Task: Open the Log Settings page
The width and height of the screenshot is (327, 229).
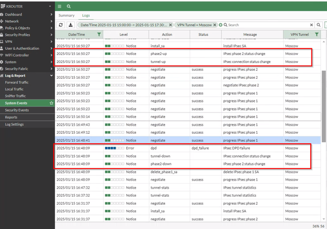Action: [14, 124]
